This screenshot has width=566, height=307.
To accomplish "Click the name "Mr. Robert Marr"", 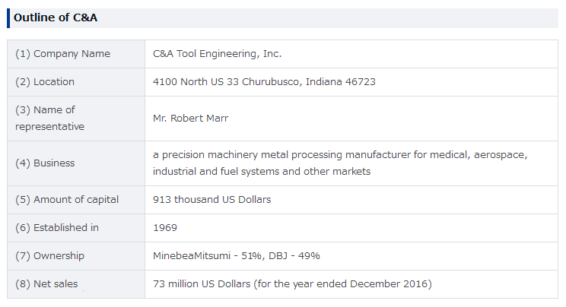I will 190,119.
